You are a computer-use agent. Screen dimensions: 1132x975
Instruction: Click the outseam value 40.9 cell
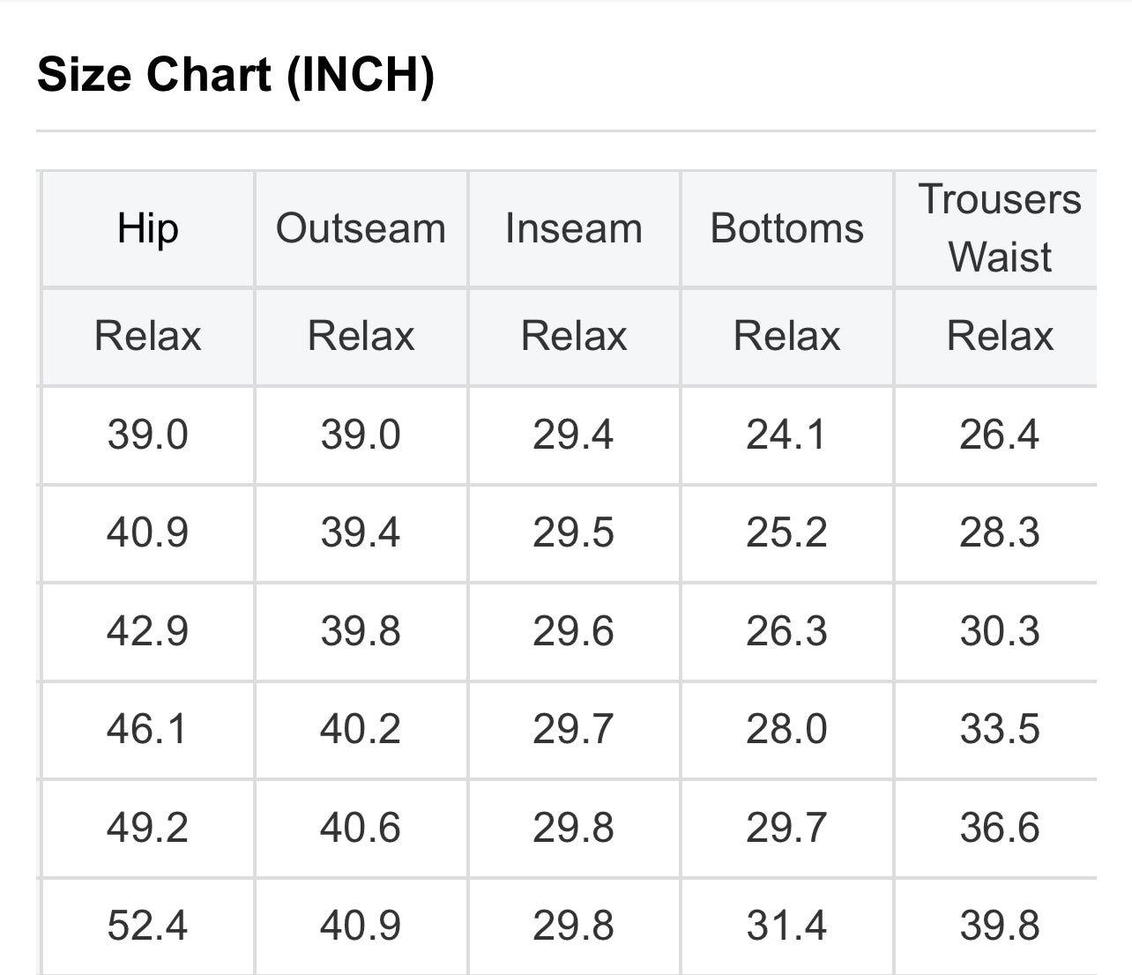361,927
